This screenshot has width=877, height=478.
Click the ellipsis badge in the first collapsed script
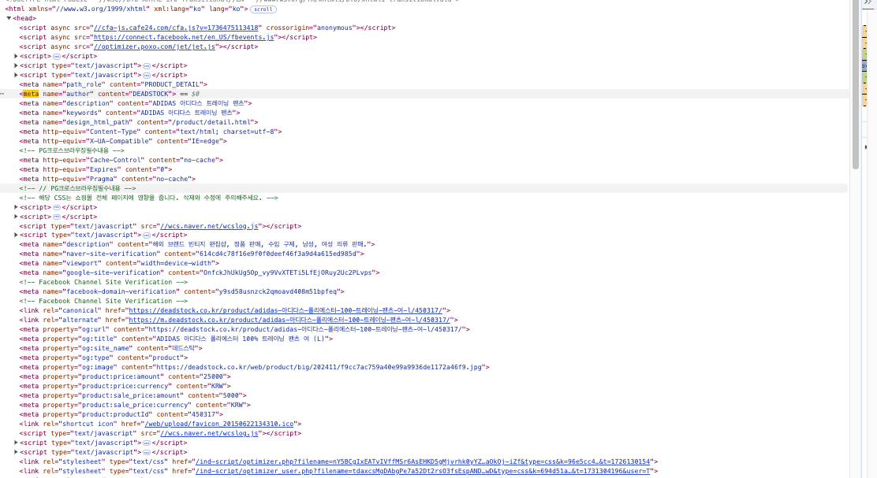[57, 56]
